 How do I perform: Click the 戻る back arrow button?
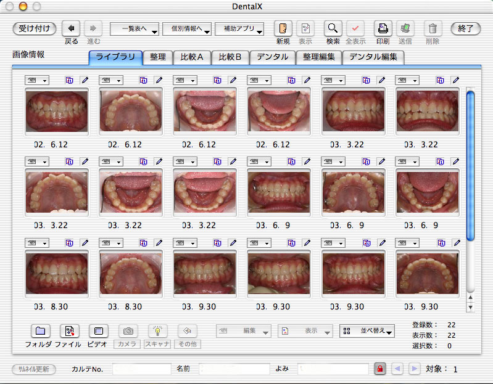point(72,28)
